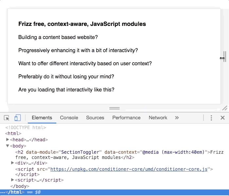Close the DevTools panel
The image size is (229, 196).
222,118
